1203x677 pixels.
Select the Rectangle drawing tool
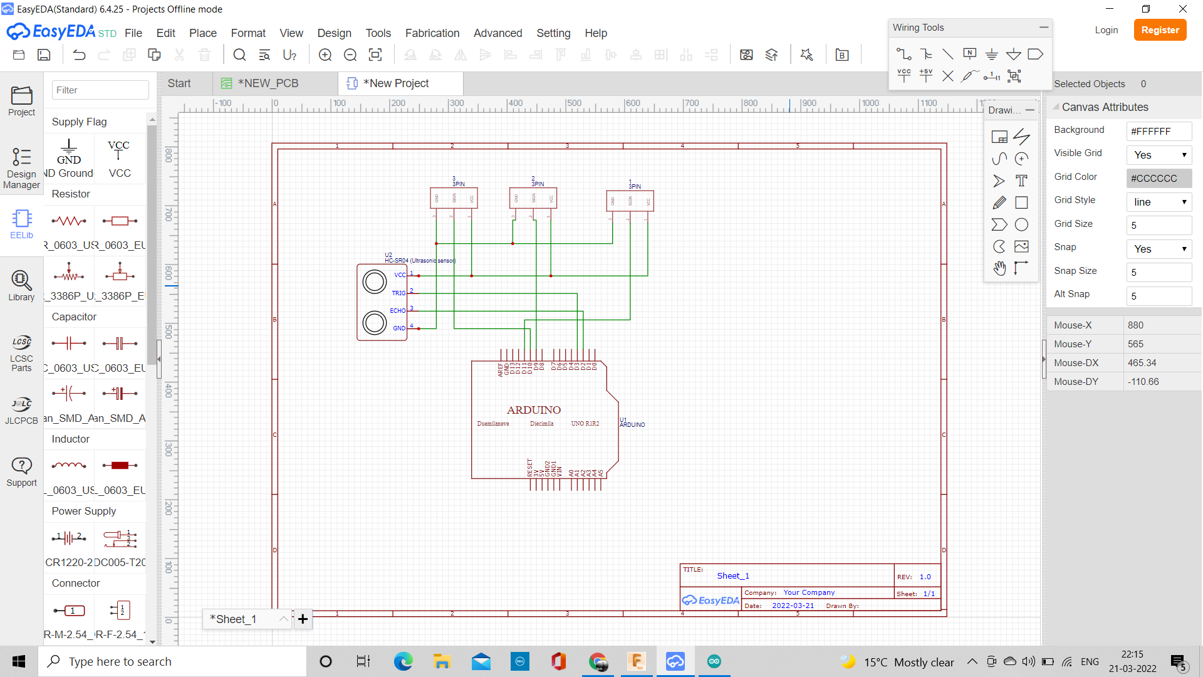point(1022,202)
